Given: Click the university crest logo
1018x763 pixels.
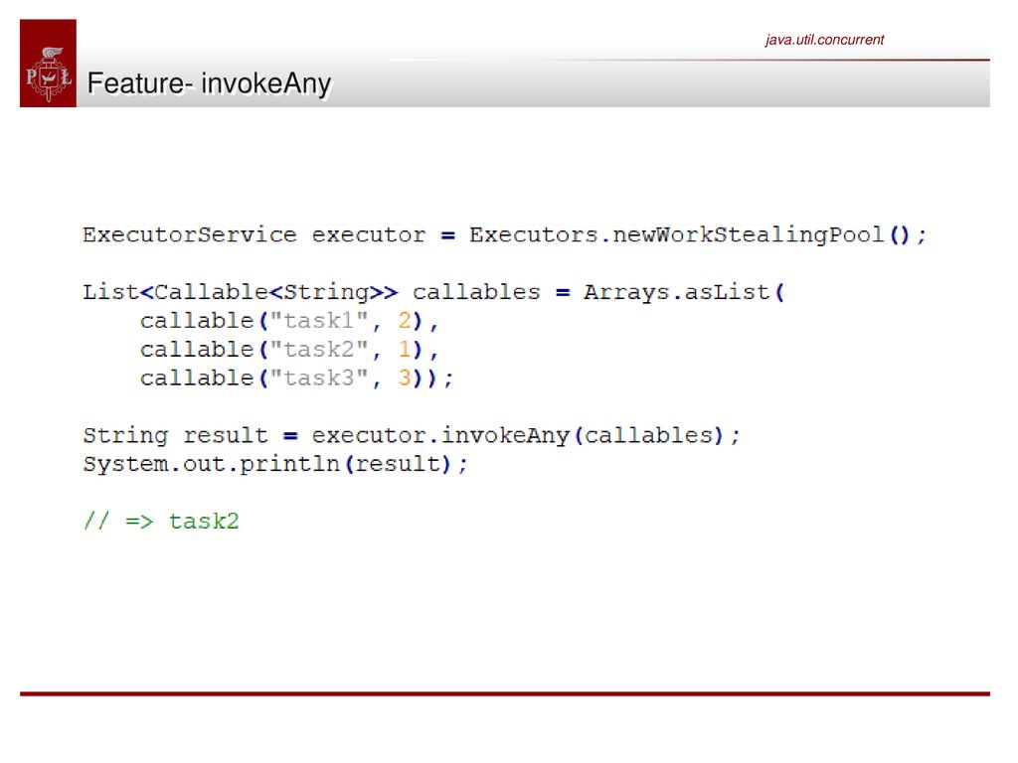Looking at the screenshot, I should [x=48, y=64].
